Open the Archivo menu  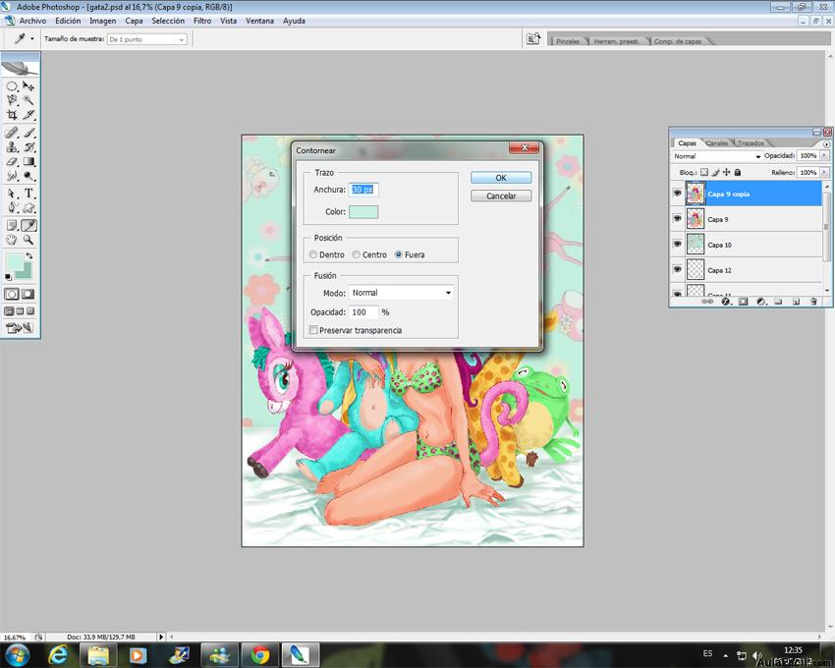click(x=32, y=21)
